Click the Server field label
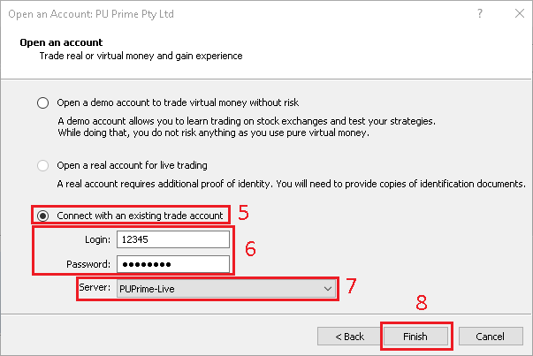Screen dimensions: 533x356 click(96, 289)
